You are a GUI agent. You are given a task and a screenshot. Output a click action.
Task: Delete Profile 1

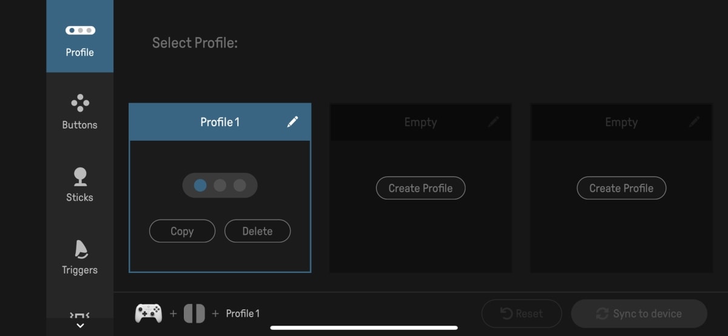[257, 231]
